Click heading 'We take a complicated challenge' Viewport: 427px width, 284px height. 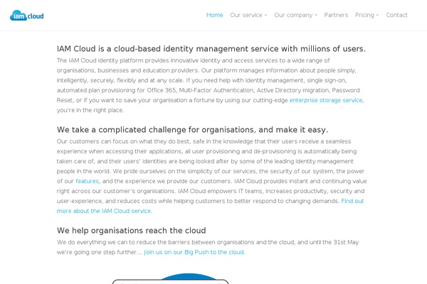(193, 130)
